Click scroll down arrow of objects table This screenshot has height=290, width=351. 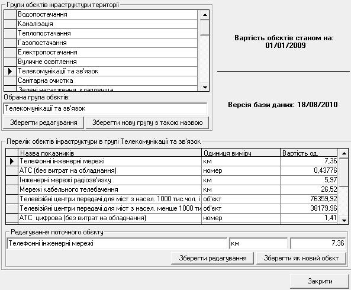(x=344, y=220)
